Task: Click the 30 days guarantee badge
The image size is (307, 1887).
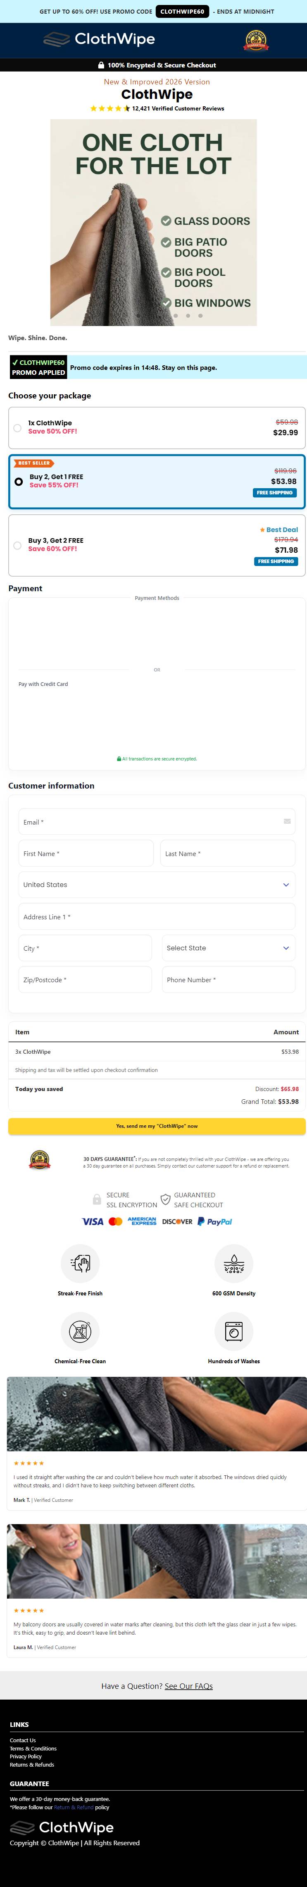Action: (40, 1160)
